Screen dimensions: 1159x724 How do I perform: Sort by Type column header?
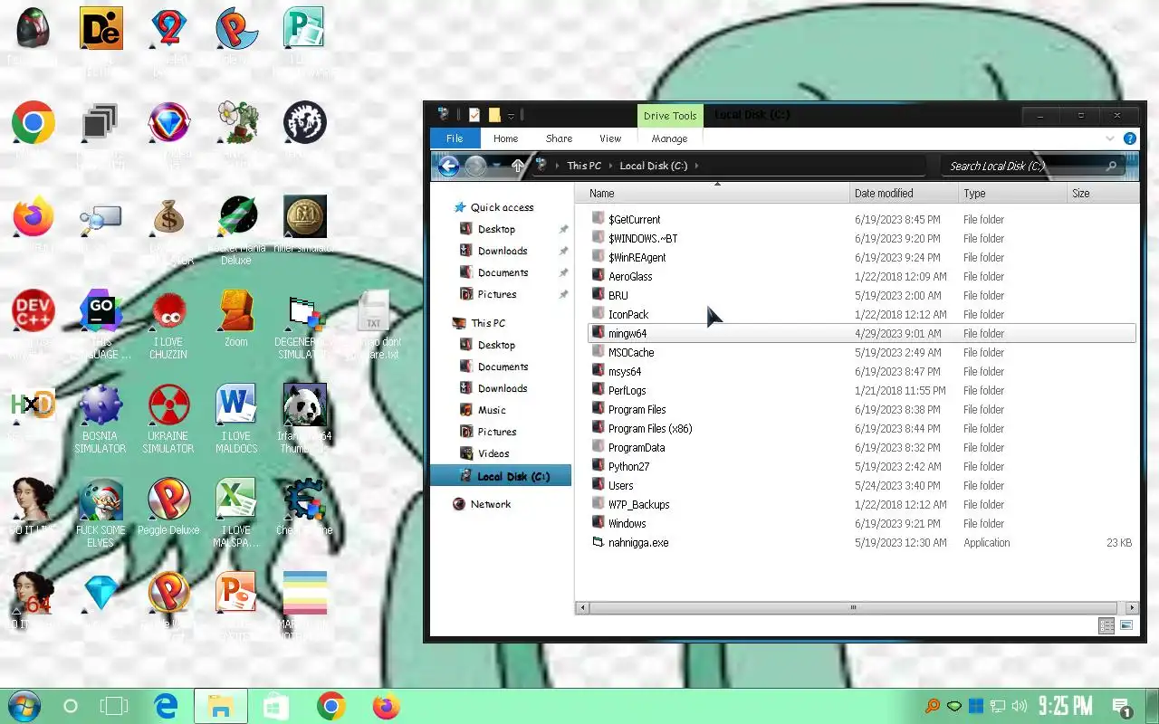click(x=1012, y=193)
